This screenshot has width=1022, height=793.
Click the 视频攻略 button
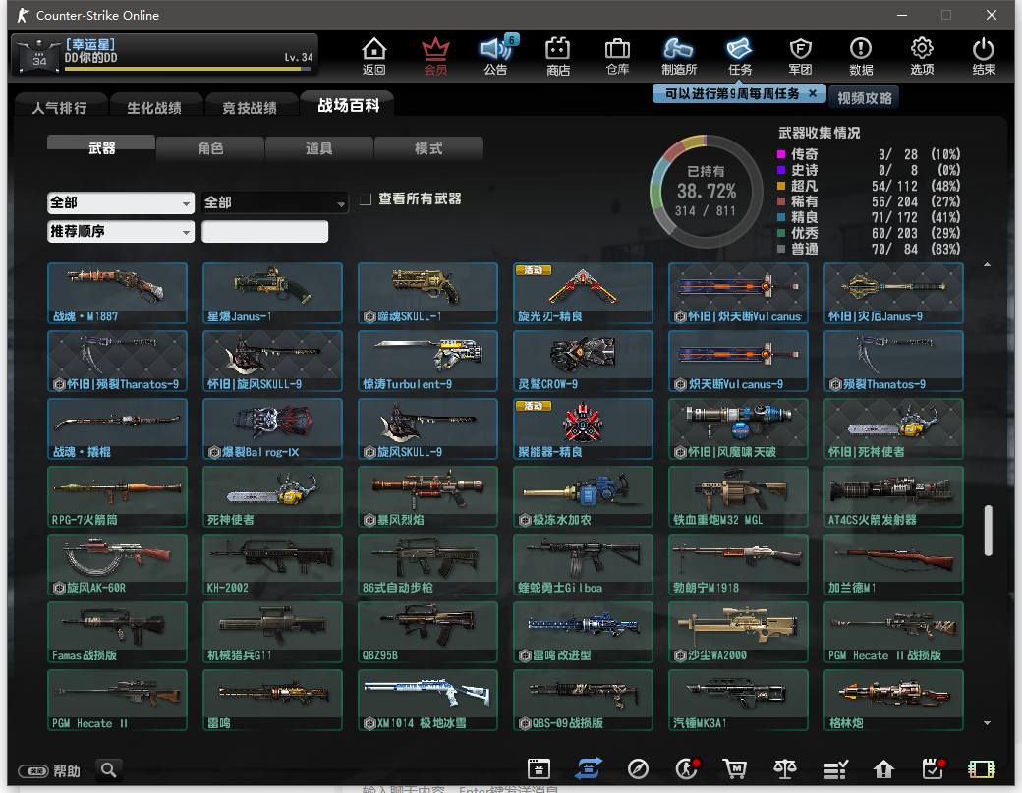tap(864, 97)
